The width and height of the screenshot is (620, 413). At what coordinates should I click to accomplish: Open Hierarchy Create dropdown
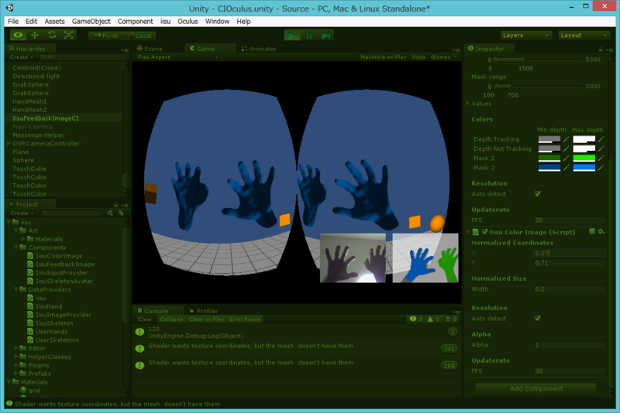pyautogui.click(x=22, y=57)
